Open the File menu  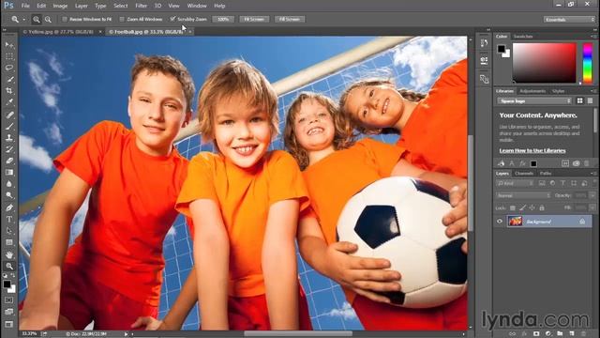pos(25,6)
